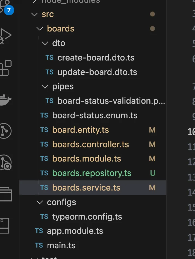Click the TS icon beside main.ts

(39, 245)
